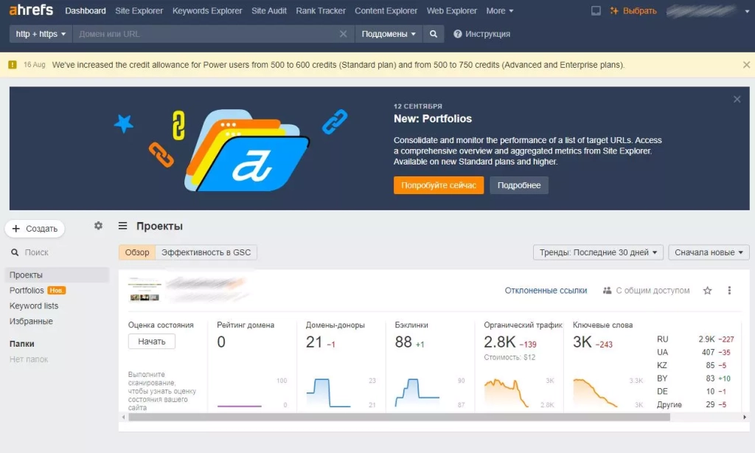755x453 pixels.
Task: Click the BY keywords country row
Action: pos(695,378)
